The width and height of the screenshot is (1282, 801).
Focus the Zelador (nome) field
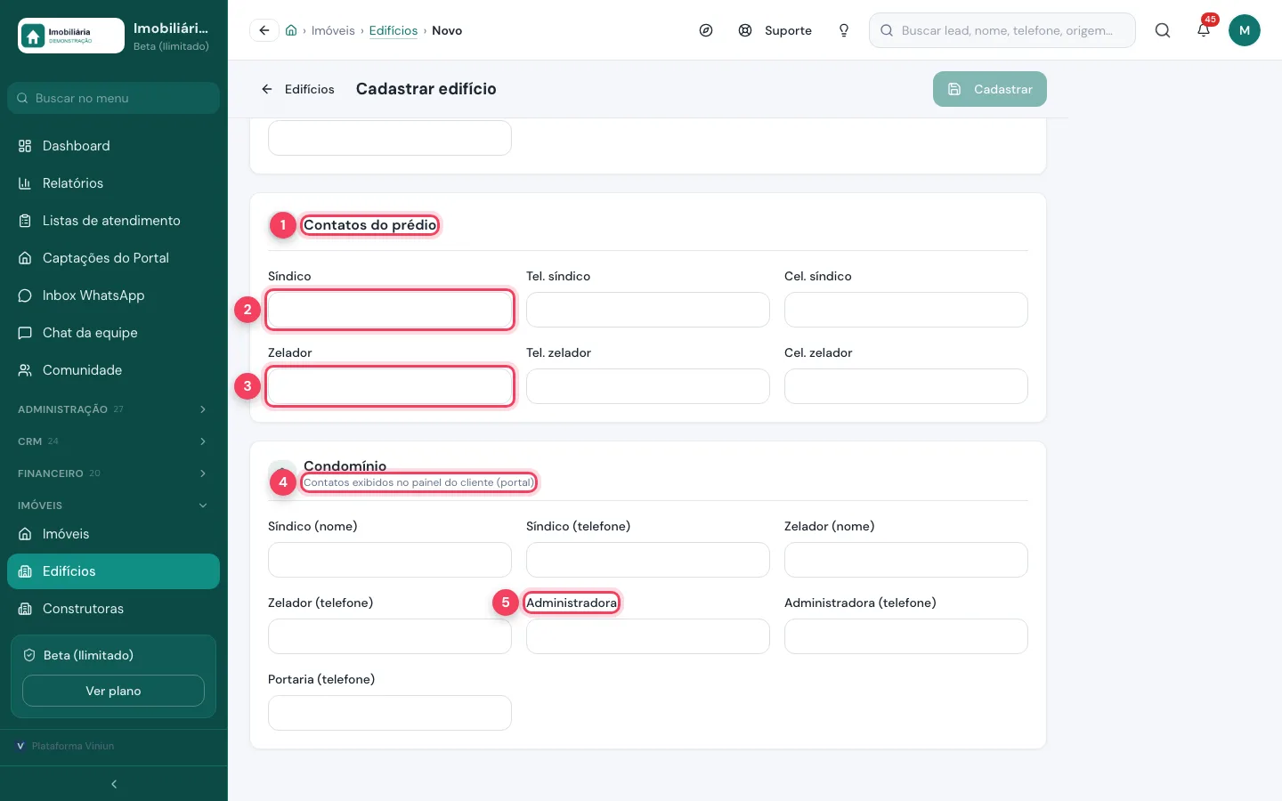point(906,560)
